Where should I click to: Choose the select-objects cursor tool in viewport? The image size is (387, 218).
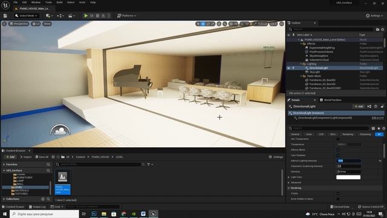point(198,24)
